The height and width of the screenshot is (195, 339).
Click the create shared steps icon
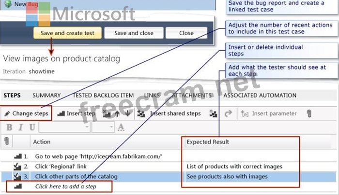[x=213, y=113]
